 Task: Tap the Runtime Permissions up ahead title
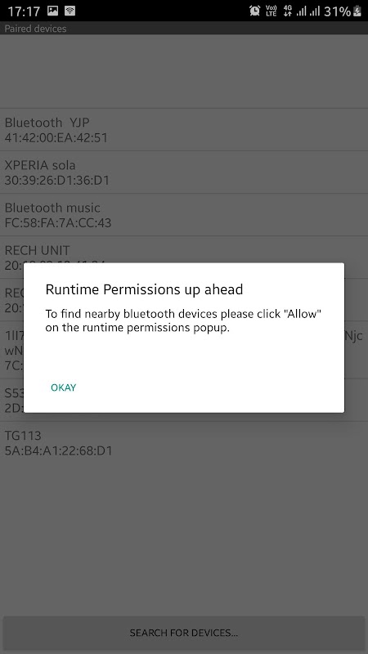tap(144, 289)
